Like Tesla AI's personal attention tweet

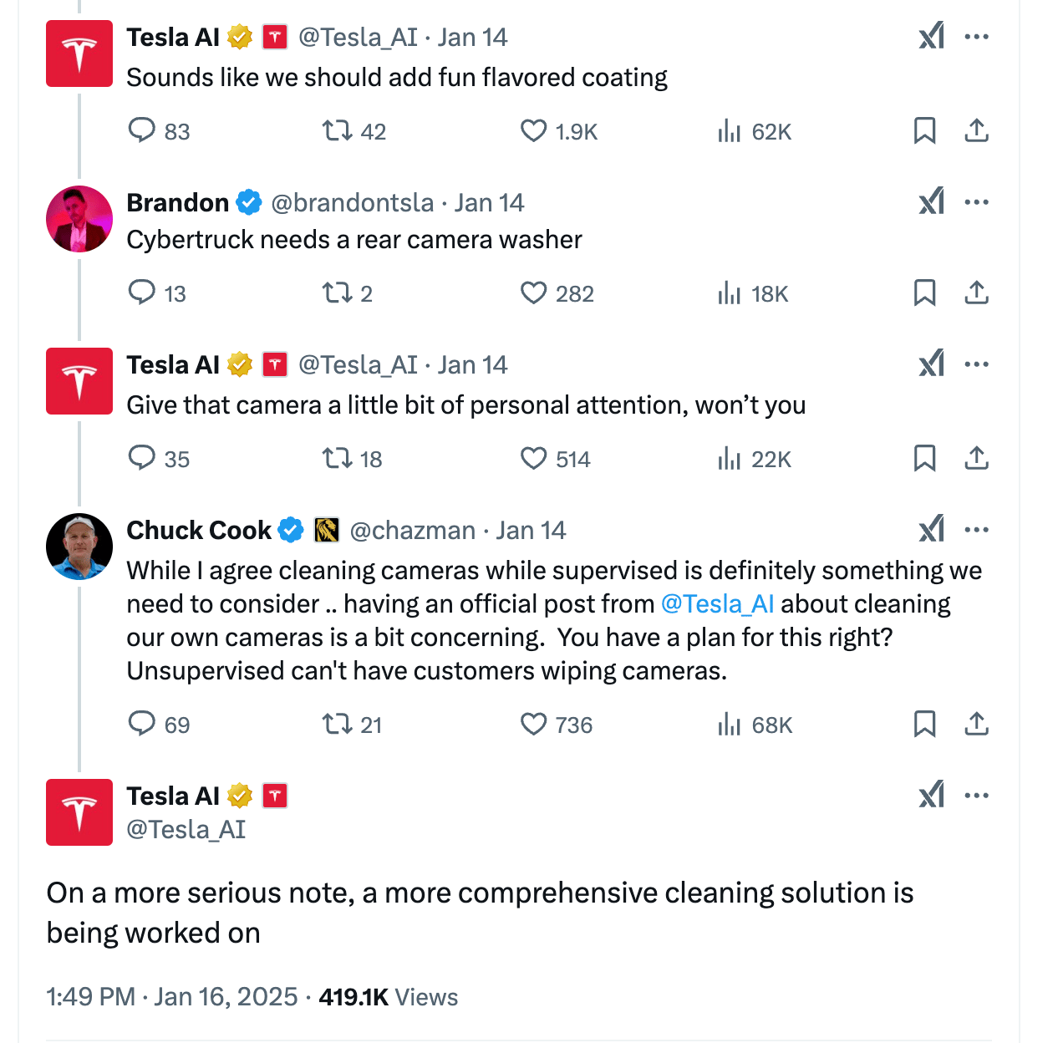pos(533,459)
